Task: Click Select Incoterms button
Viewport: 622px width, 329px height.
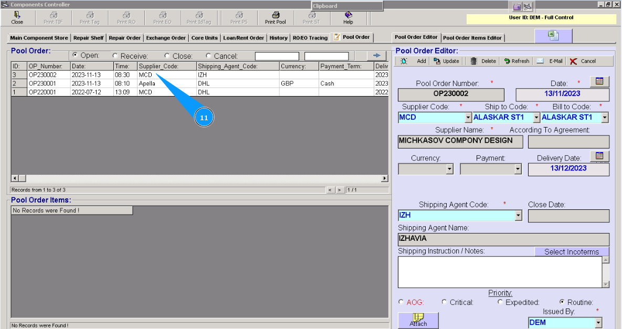Action: point(571,252)
